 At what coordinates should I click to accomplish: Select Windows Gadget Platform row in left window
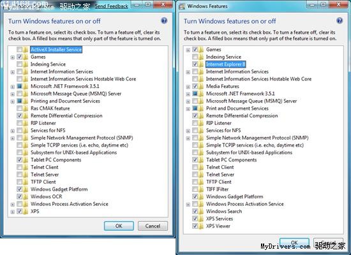point(59,189)
